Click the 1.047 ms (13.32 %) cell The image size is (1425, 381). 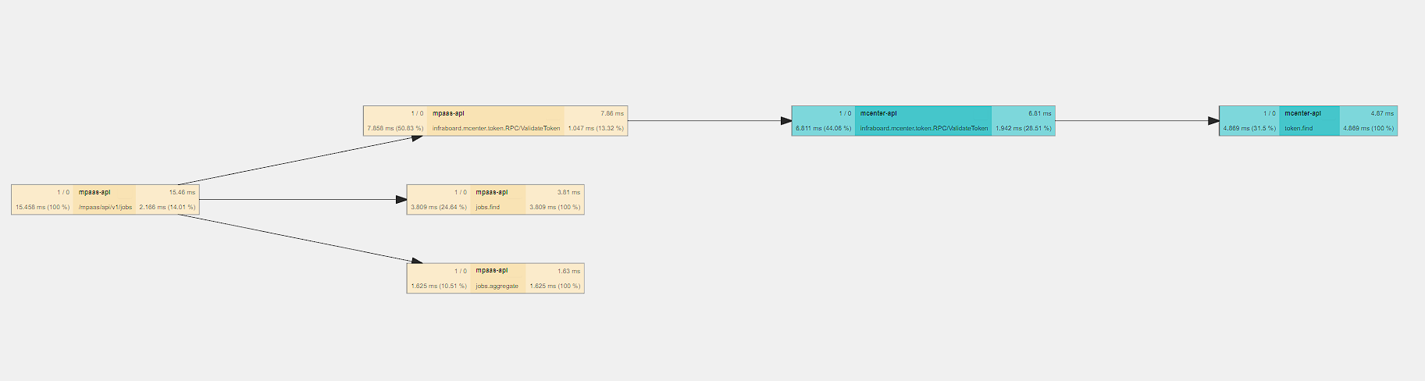click(595, 129)
